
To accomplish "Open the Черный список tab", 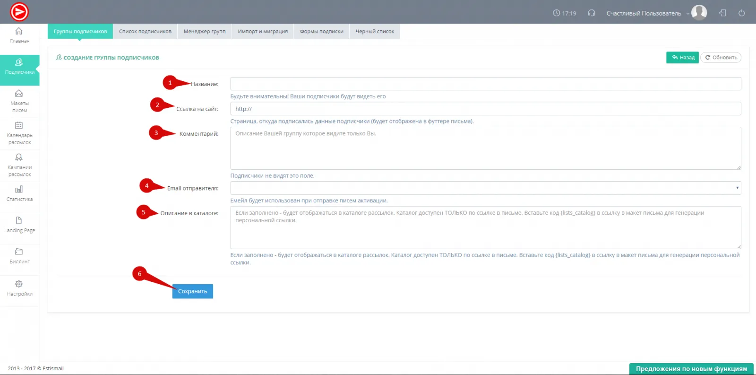I will tap(375, 32).
